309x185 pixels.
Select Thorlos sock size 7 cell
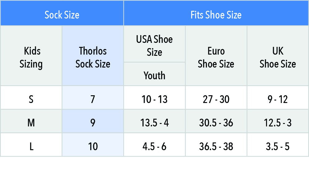[x=93, y=99]
